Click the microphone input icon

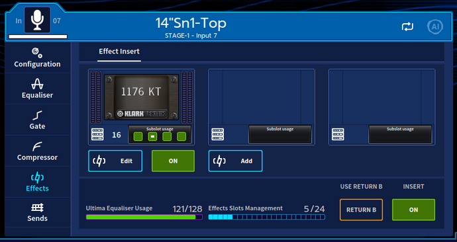pos(37,20)
